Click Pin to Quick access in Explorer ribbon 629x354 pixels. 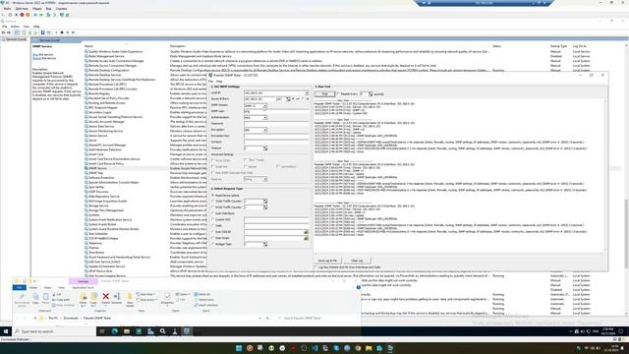point(22,299)
